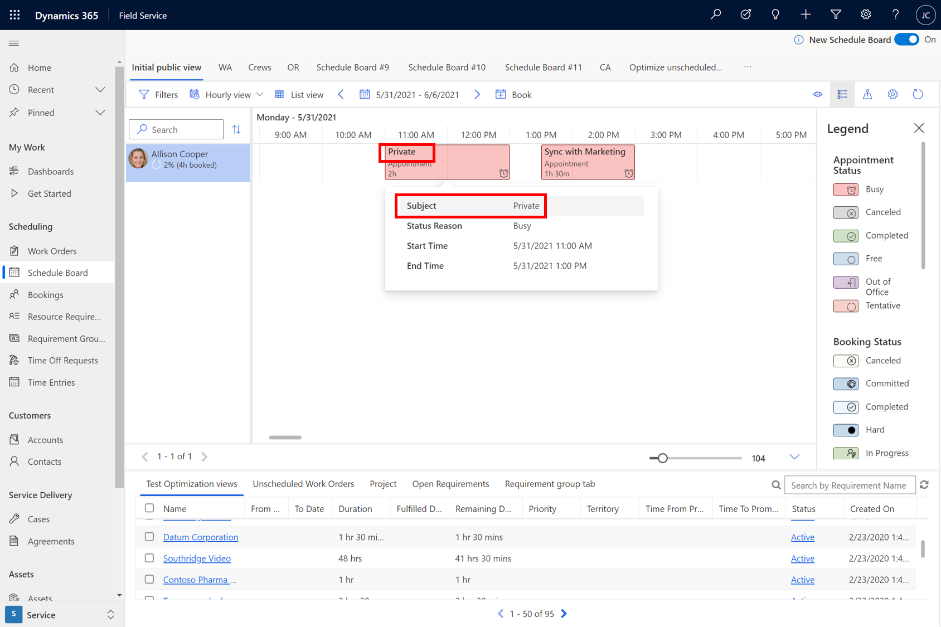Toggle the legend panel icon
Screen dimensions: 941x627
842,94
